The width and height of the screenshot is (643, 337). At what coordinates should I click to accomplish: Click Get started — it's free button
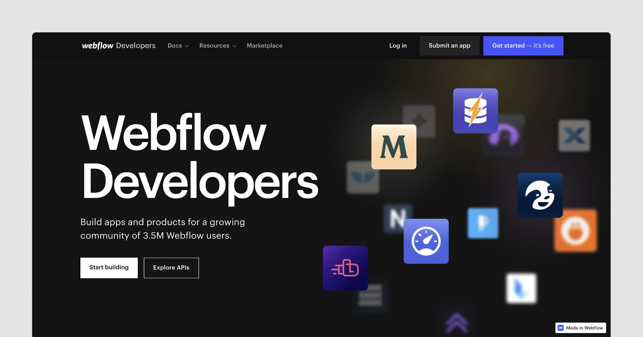(x=523, y=46)
